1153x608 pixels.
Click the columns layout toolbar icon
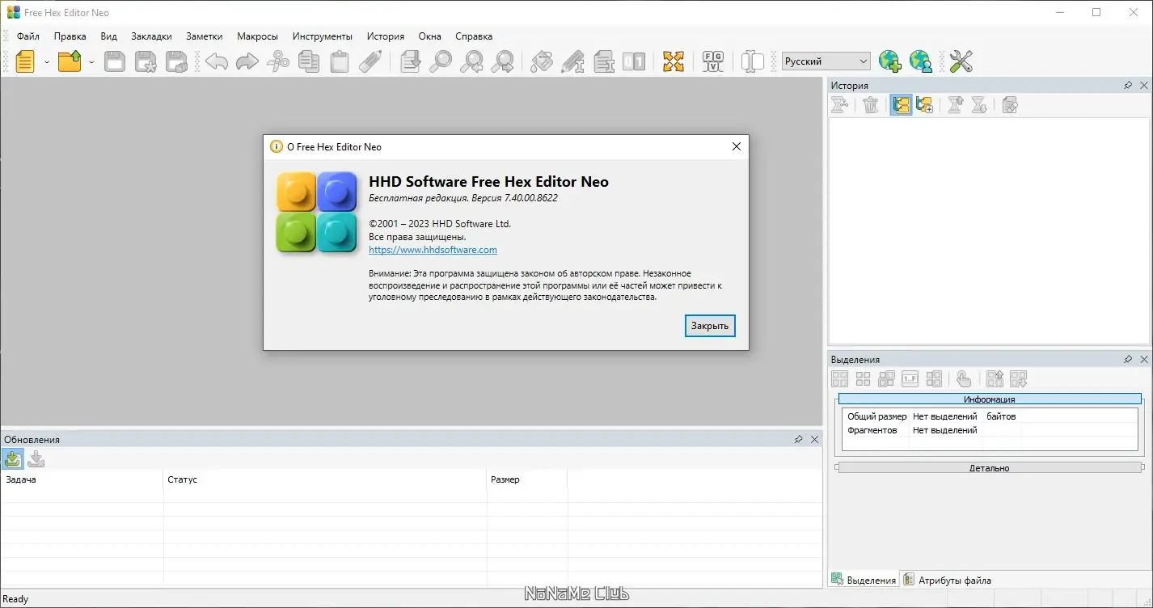[753, 61]
